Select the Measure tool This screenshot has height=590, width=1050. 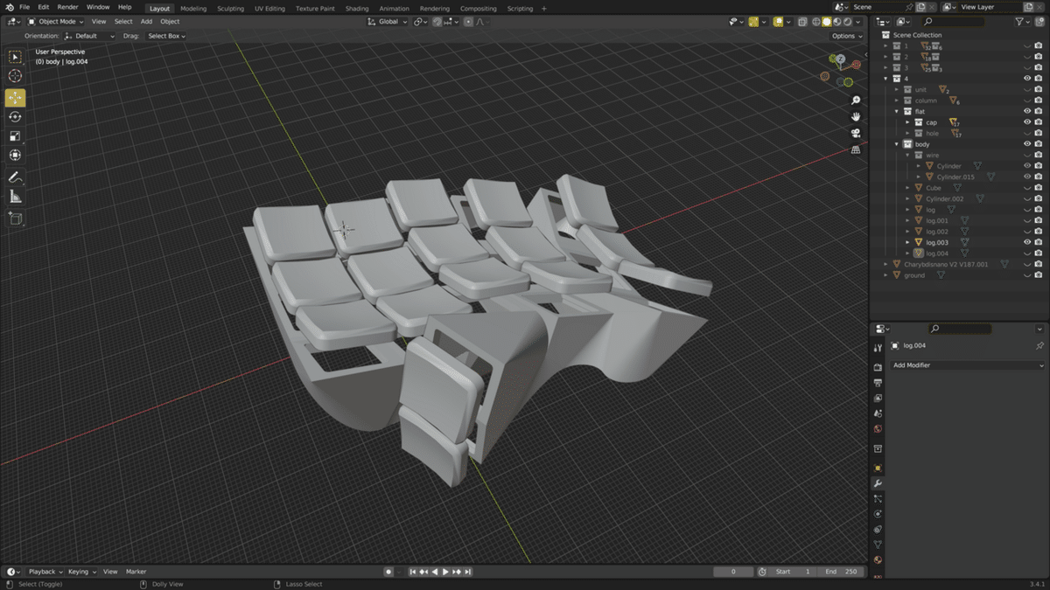(x=16, y=198)
